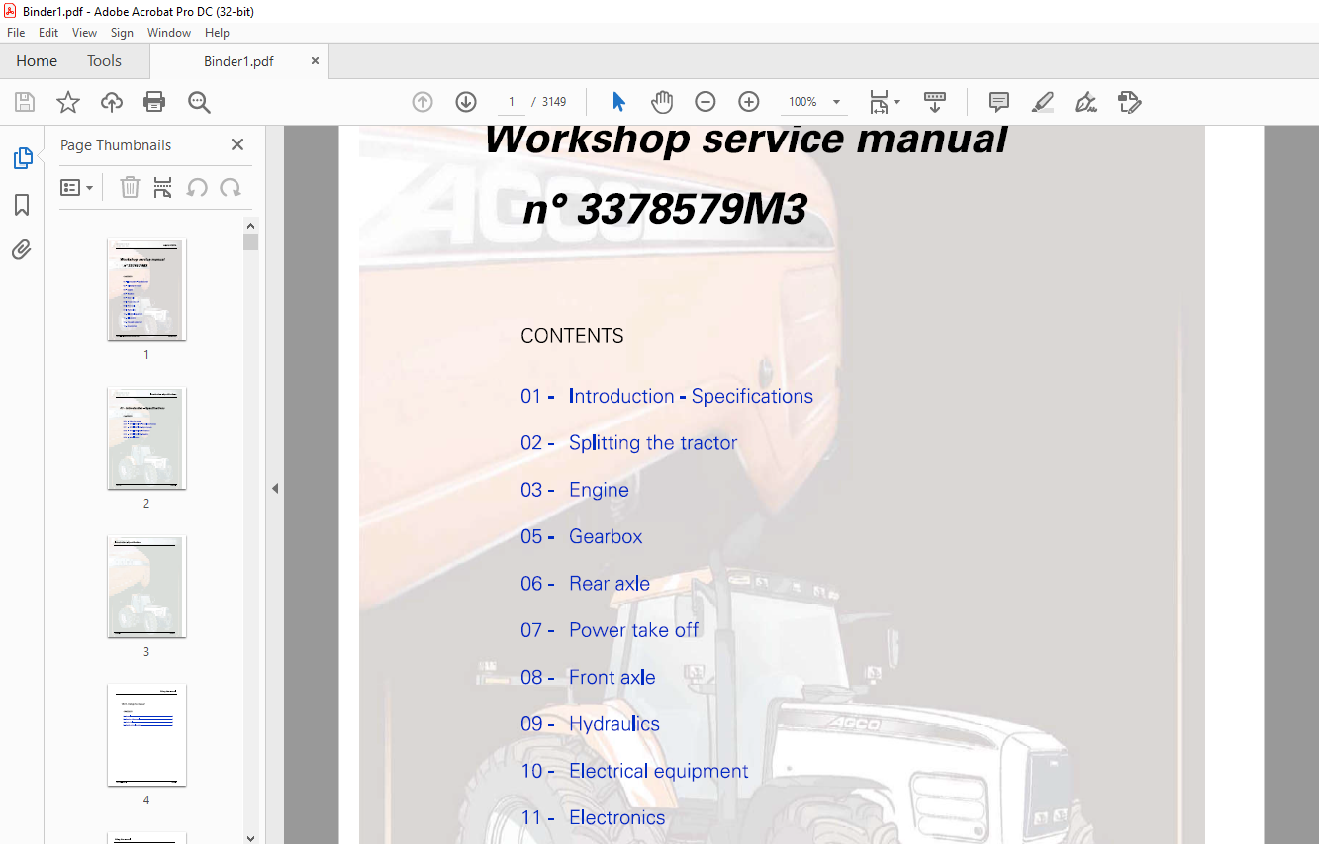Go to previous page arrow

pyautogui.click(x=423, y=102)
